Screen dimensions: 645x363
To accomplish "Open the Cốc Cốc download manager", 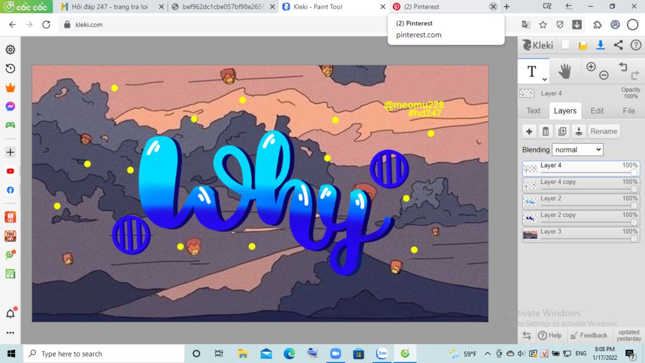I will (x=577, y=25).
